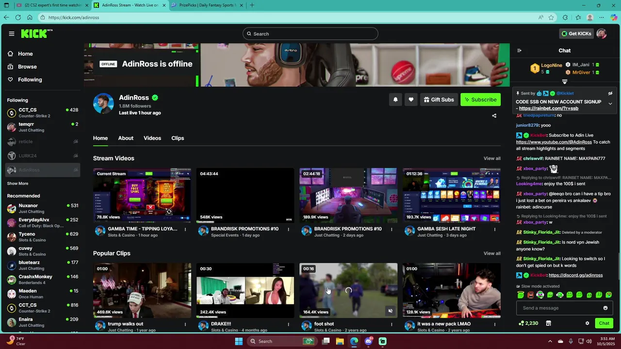The width and height of the screenshot is (621, 349).
Task: Expand the gift leaderboard arrow
Action: point(565,81)
